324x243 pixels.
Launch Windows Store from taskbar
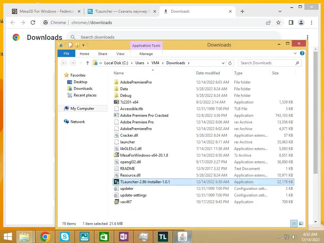click(x=104, y=237)
